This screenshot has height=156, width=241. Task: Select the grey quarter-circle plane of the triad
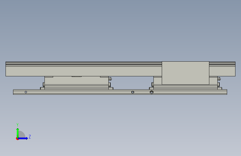(x=22, y=134)
